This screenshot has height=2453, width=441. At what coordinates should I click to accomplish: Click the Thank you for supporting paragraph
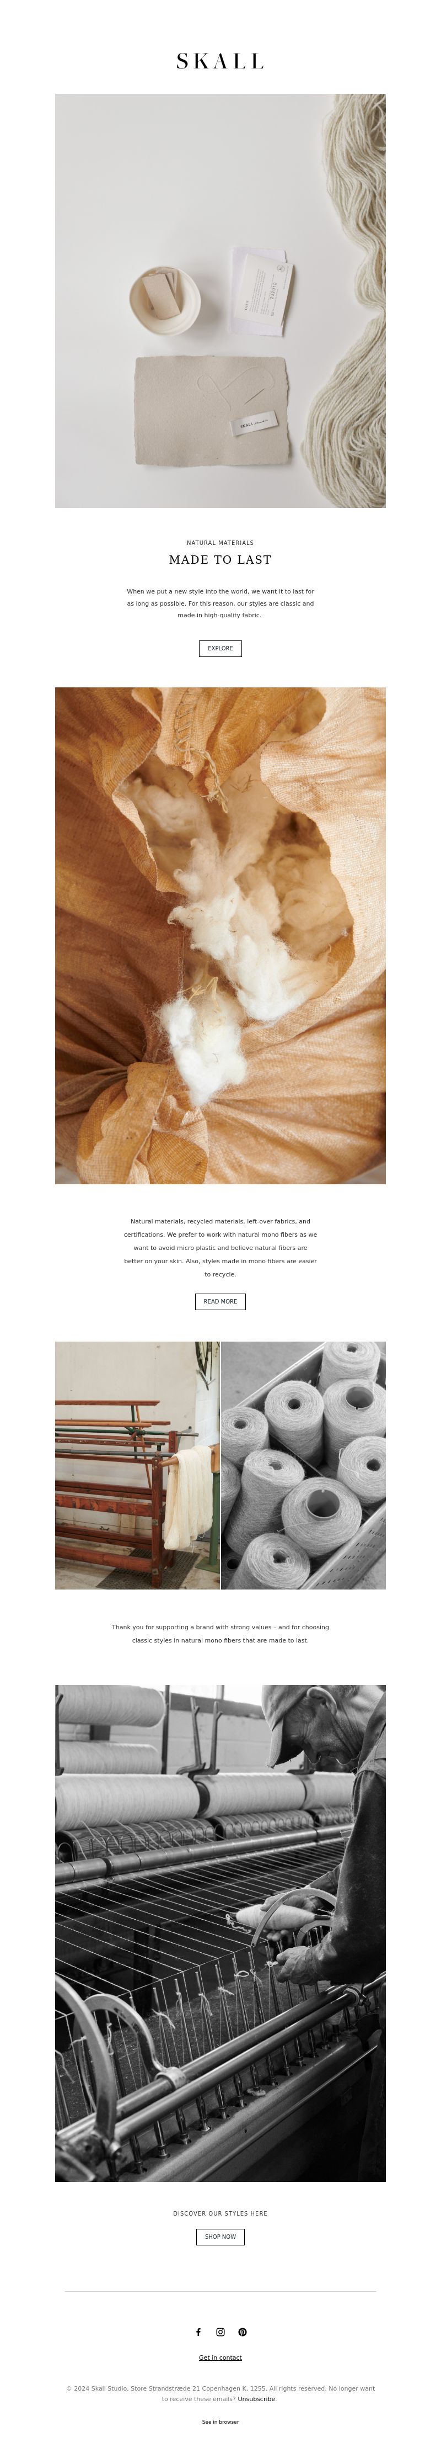(220, 1634)
